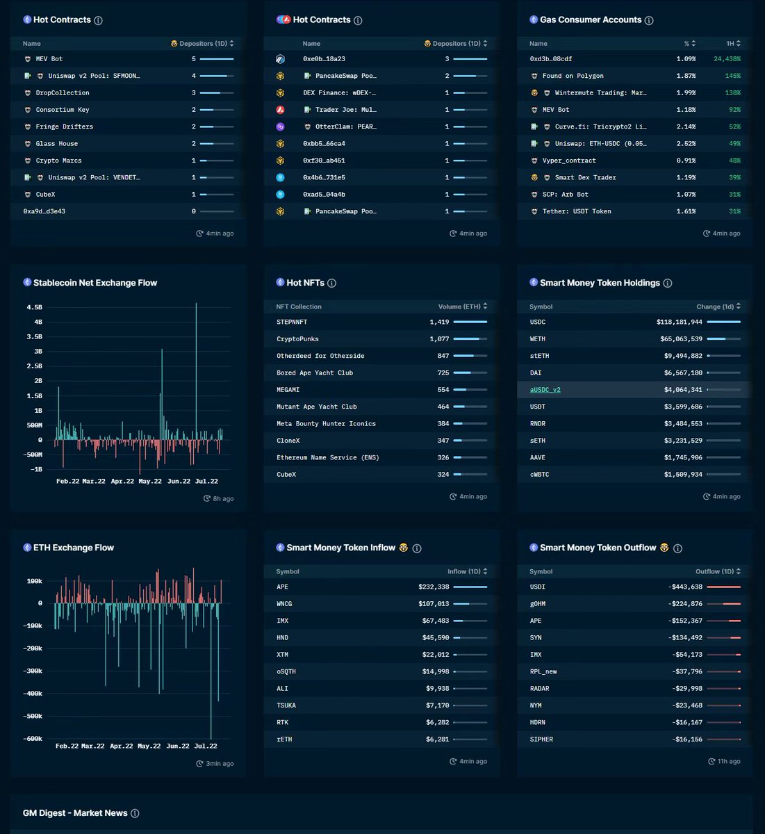Click DropCollection row icon
765x834 pixels.
tap(28, 93)
